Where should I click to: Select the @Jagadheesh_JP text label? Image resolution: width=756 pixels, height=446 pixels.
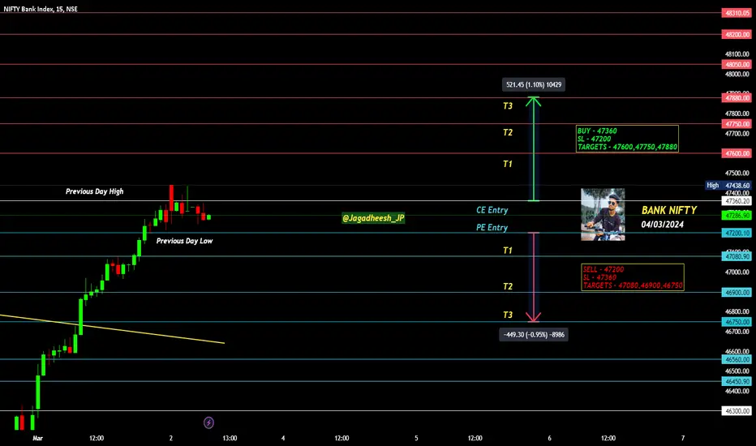click(373, 218)
